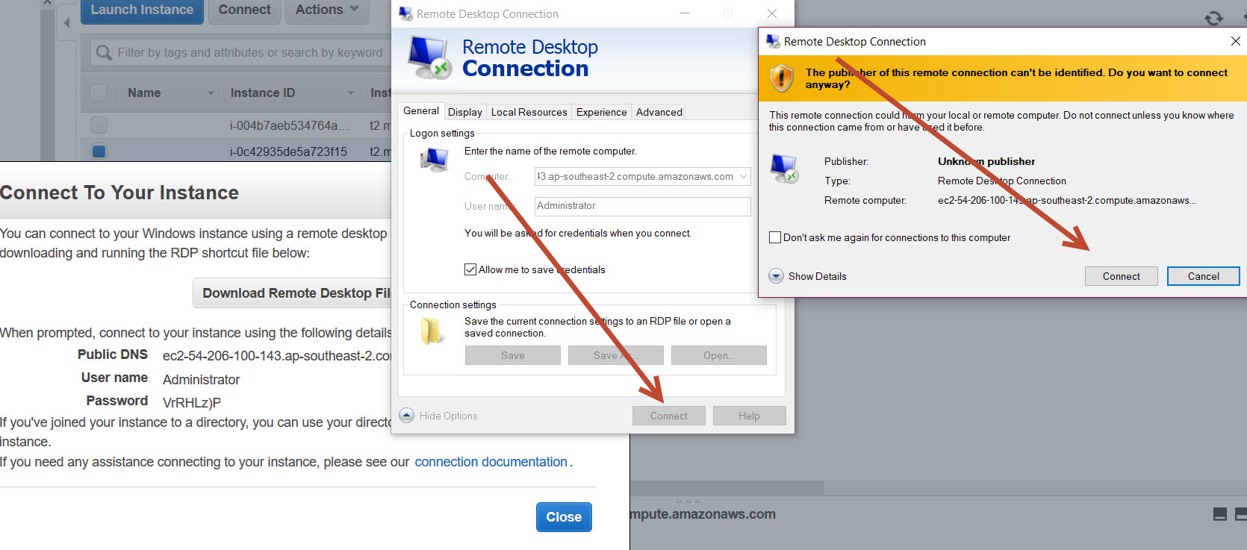This screenshot has height=550, width=1247.
Task: Click the Hide Options arrow icon
Action: pos(407,416)
